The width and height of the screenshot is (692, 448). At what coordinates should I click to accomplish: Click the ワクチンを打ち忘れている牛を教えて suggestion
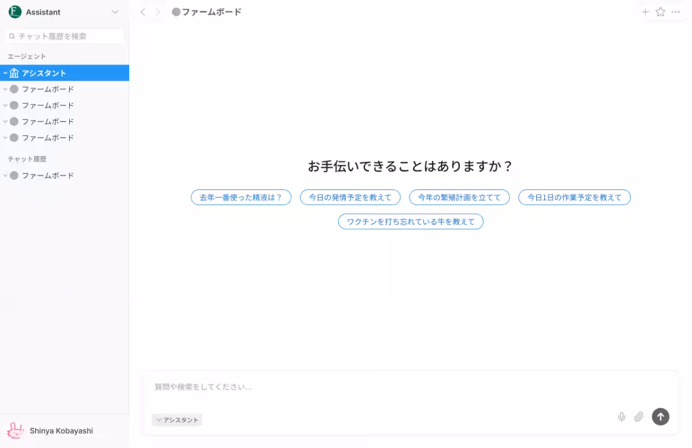411,222
